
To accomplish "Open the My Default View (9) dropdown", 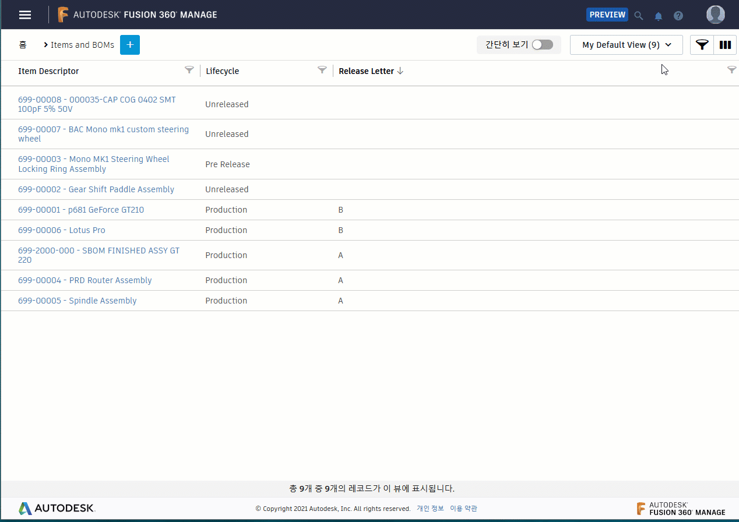I will tap(627, 45).
